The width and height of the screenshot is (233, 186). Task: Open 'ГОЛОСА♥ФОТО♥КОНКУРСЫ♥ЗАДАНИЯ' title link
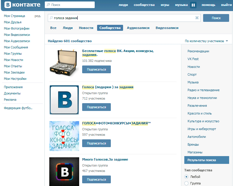click(x=116, y=123)
